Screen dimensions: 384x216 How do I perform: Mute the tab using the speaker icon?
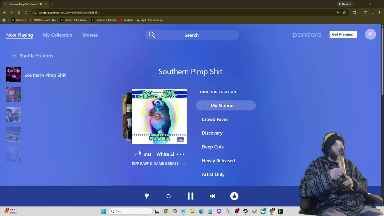tap(41, 4)
